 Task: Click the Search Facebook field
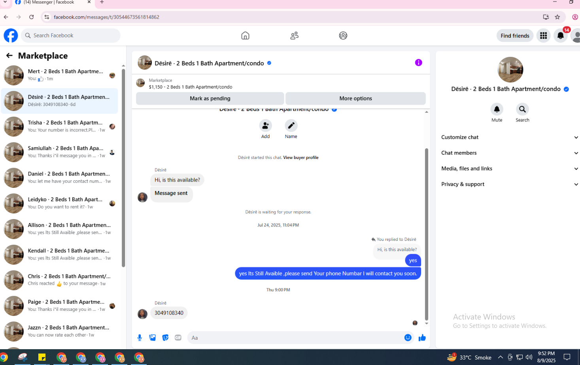(71, 36)
